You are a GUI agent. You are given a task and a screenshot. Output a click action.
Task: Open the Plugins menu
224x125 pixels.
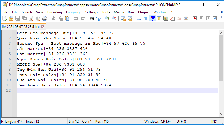coord(144,12)
